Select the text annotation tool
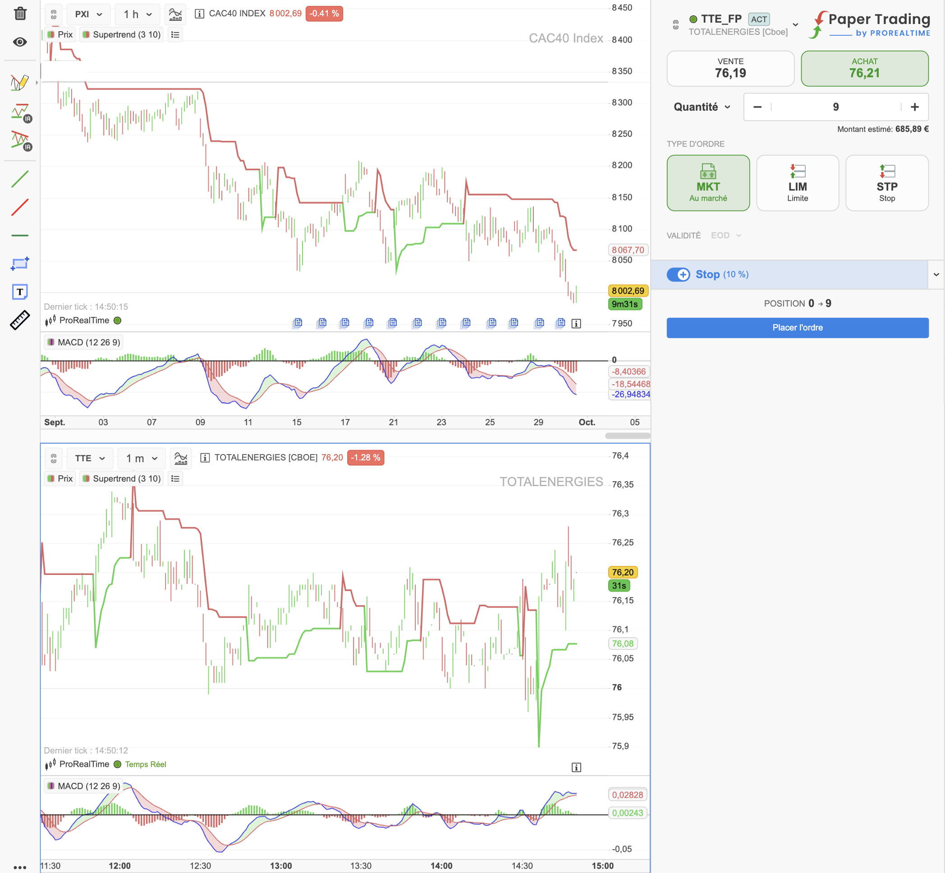The width and height of the screenshot is (945, 873). pyautogui.click(x=20, y=292)
